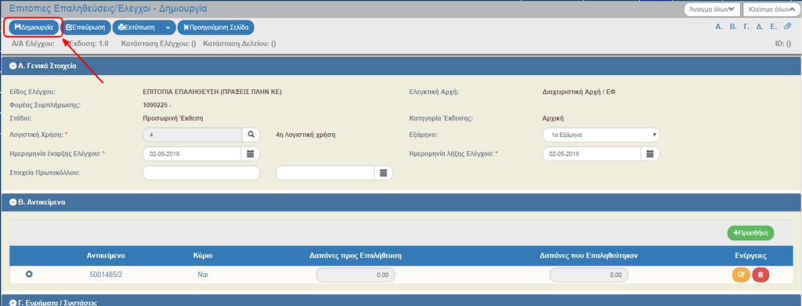Go to Προηγούμενη Σελίδα
Viewport: 802px width, 306px height.
(x=215, y=27)
